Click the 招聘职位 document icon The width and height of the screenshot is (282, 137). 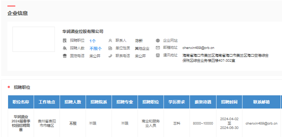64,41
